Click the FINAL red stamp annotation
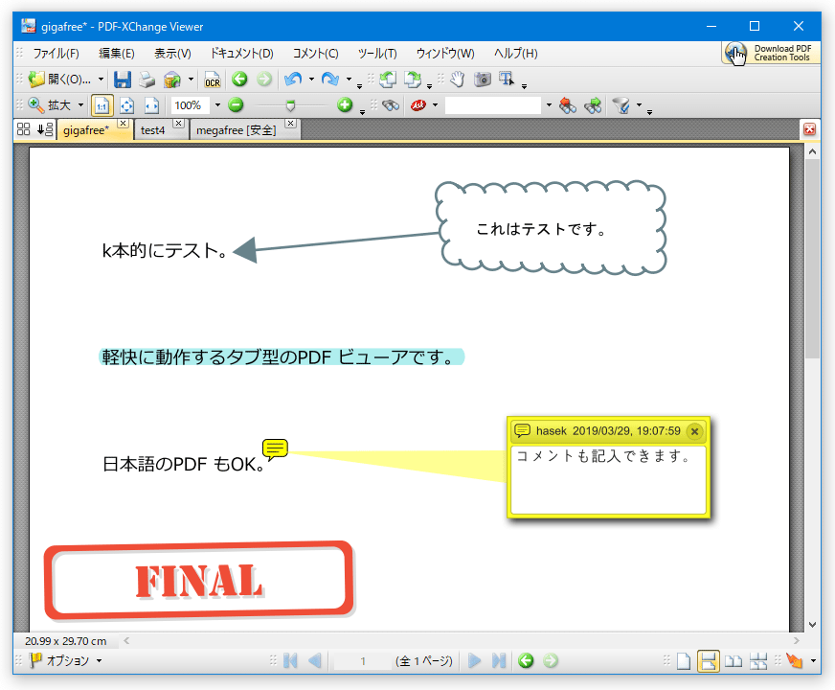This screenshot has width=835, height=690. 199,582
